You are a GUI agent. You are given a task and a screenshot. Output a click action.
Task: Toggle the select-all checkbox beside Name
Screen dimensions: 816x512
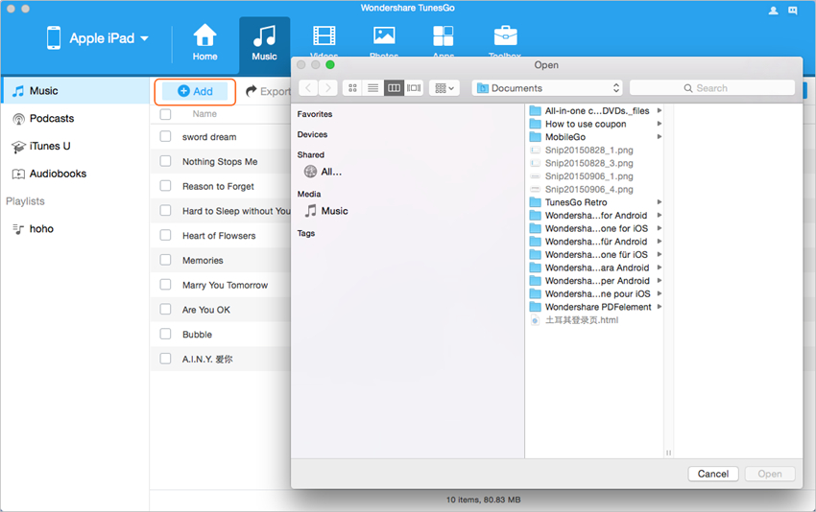[x=165, y=114]
